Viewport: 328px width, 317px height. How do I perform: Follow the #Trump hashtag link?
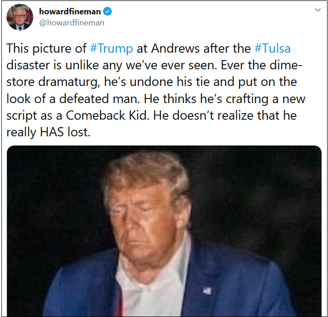pos(111,49)
